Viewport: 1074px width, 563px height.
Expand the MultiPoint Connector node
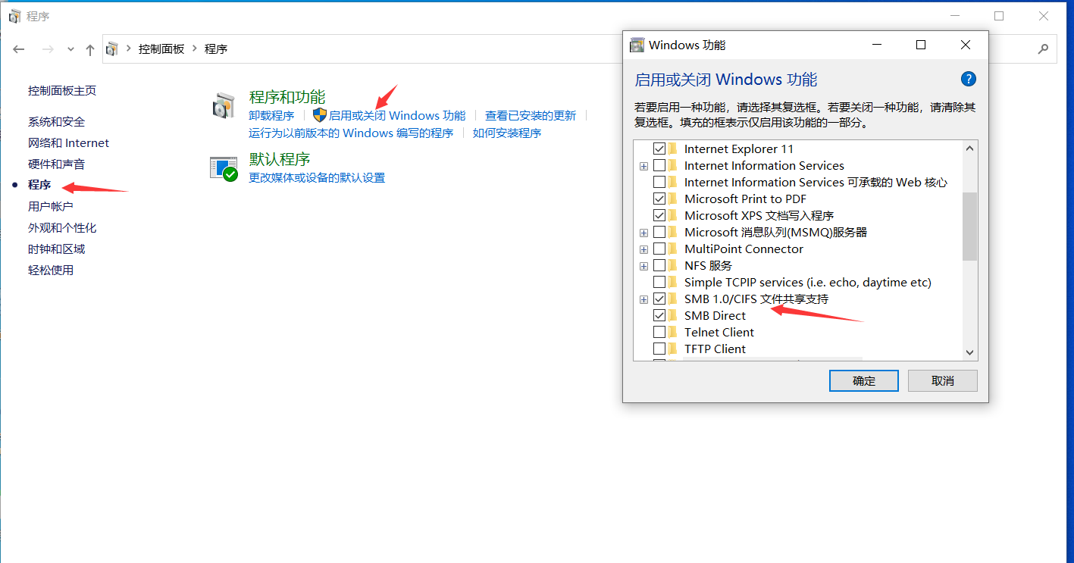tap(643, 249)
